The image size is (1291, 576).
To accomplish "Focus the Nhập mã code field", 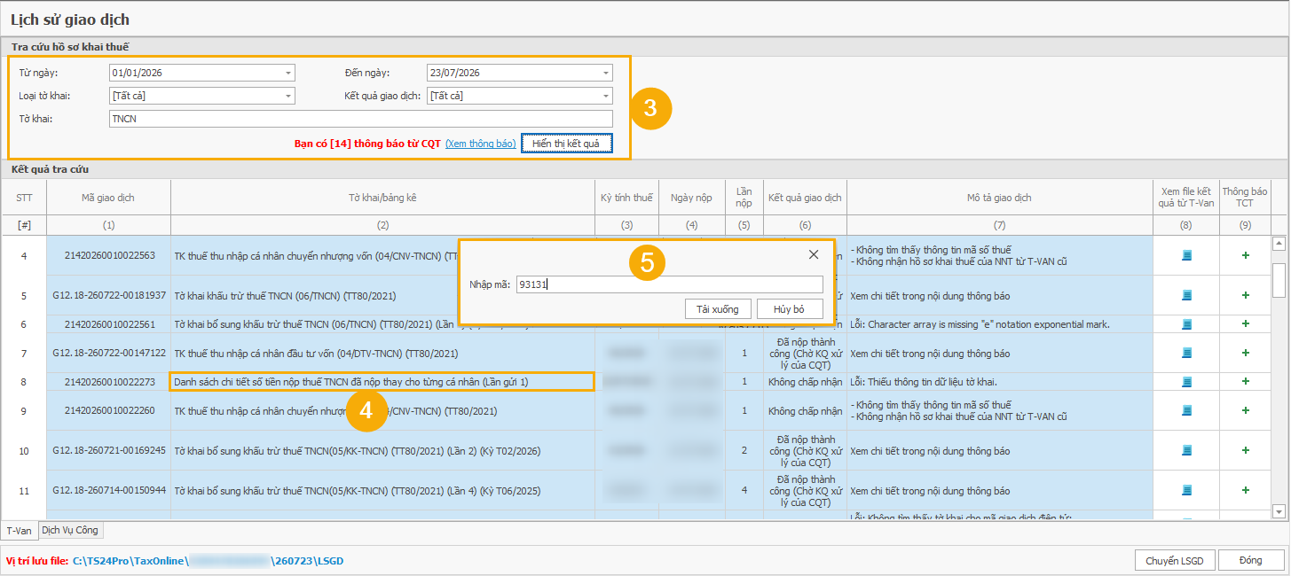I will (x=669, y=284).
